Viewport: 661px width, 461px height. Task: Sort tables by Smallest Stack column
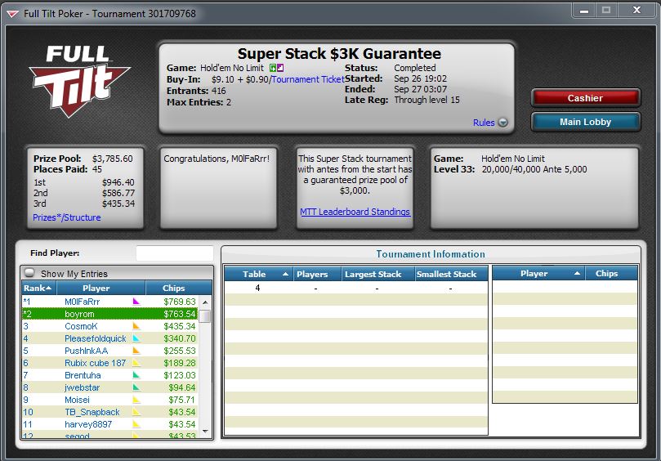coord(451,274)
